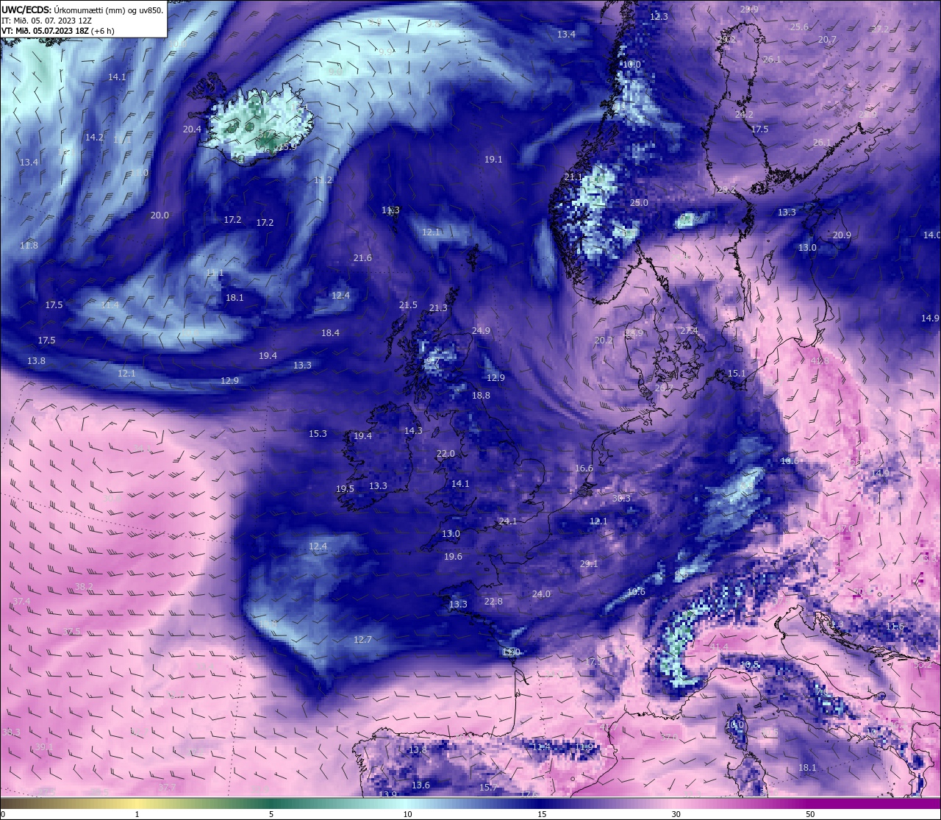Click the 15.7 value label
The width and height of the screenshot is (941, 820).
[x=488, y=788]
